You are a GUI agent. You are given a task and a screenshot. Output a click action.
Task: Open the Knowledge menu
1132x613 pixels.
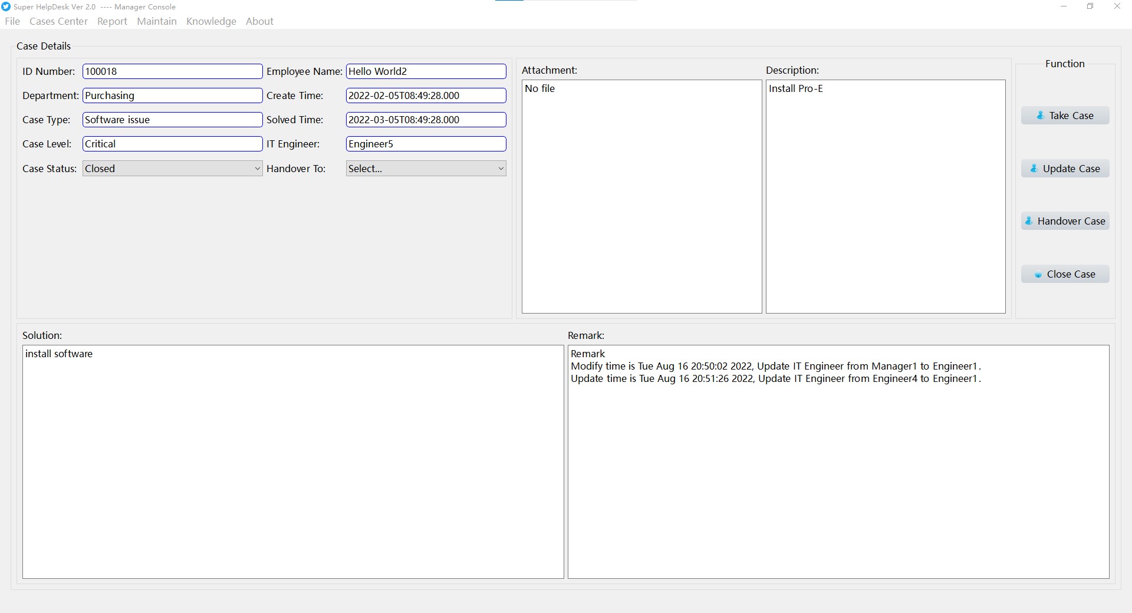pos(211,21)
